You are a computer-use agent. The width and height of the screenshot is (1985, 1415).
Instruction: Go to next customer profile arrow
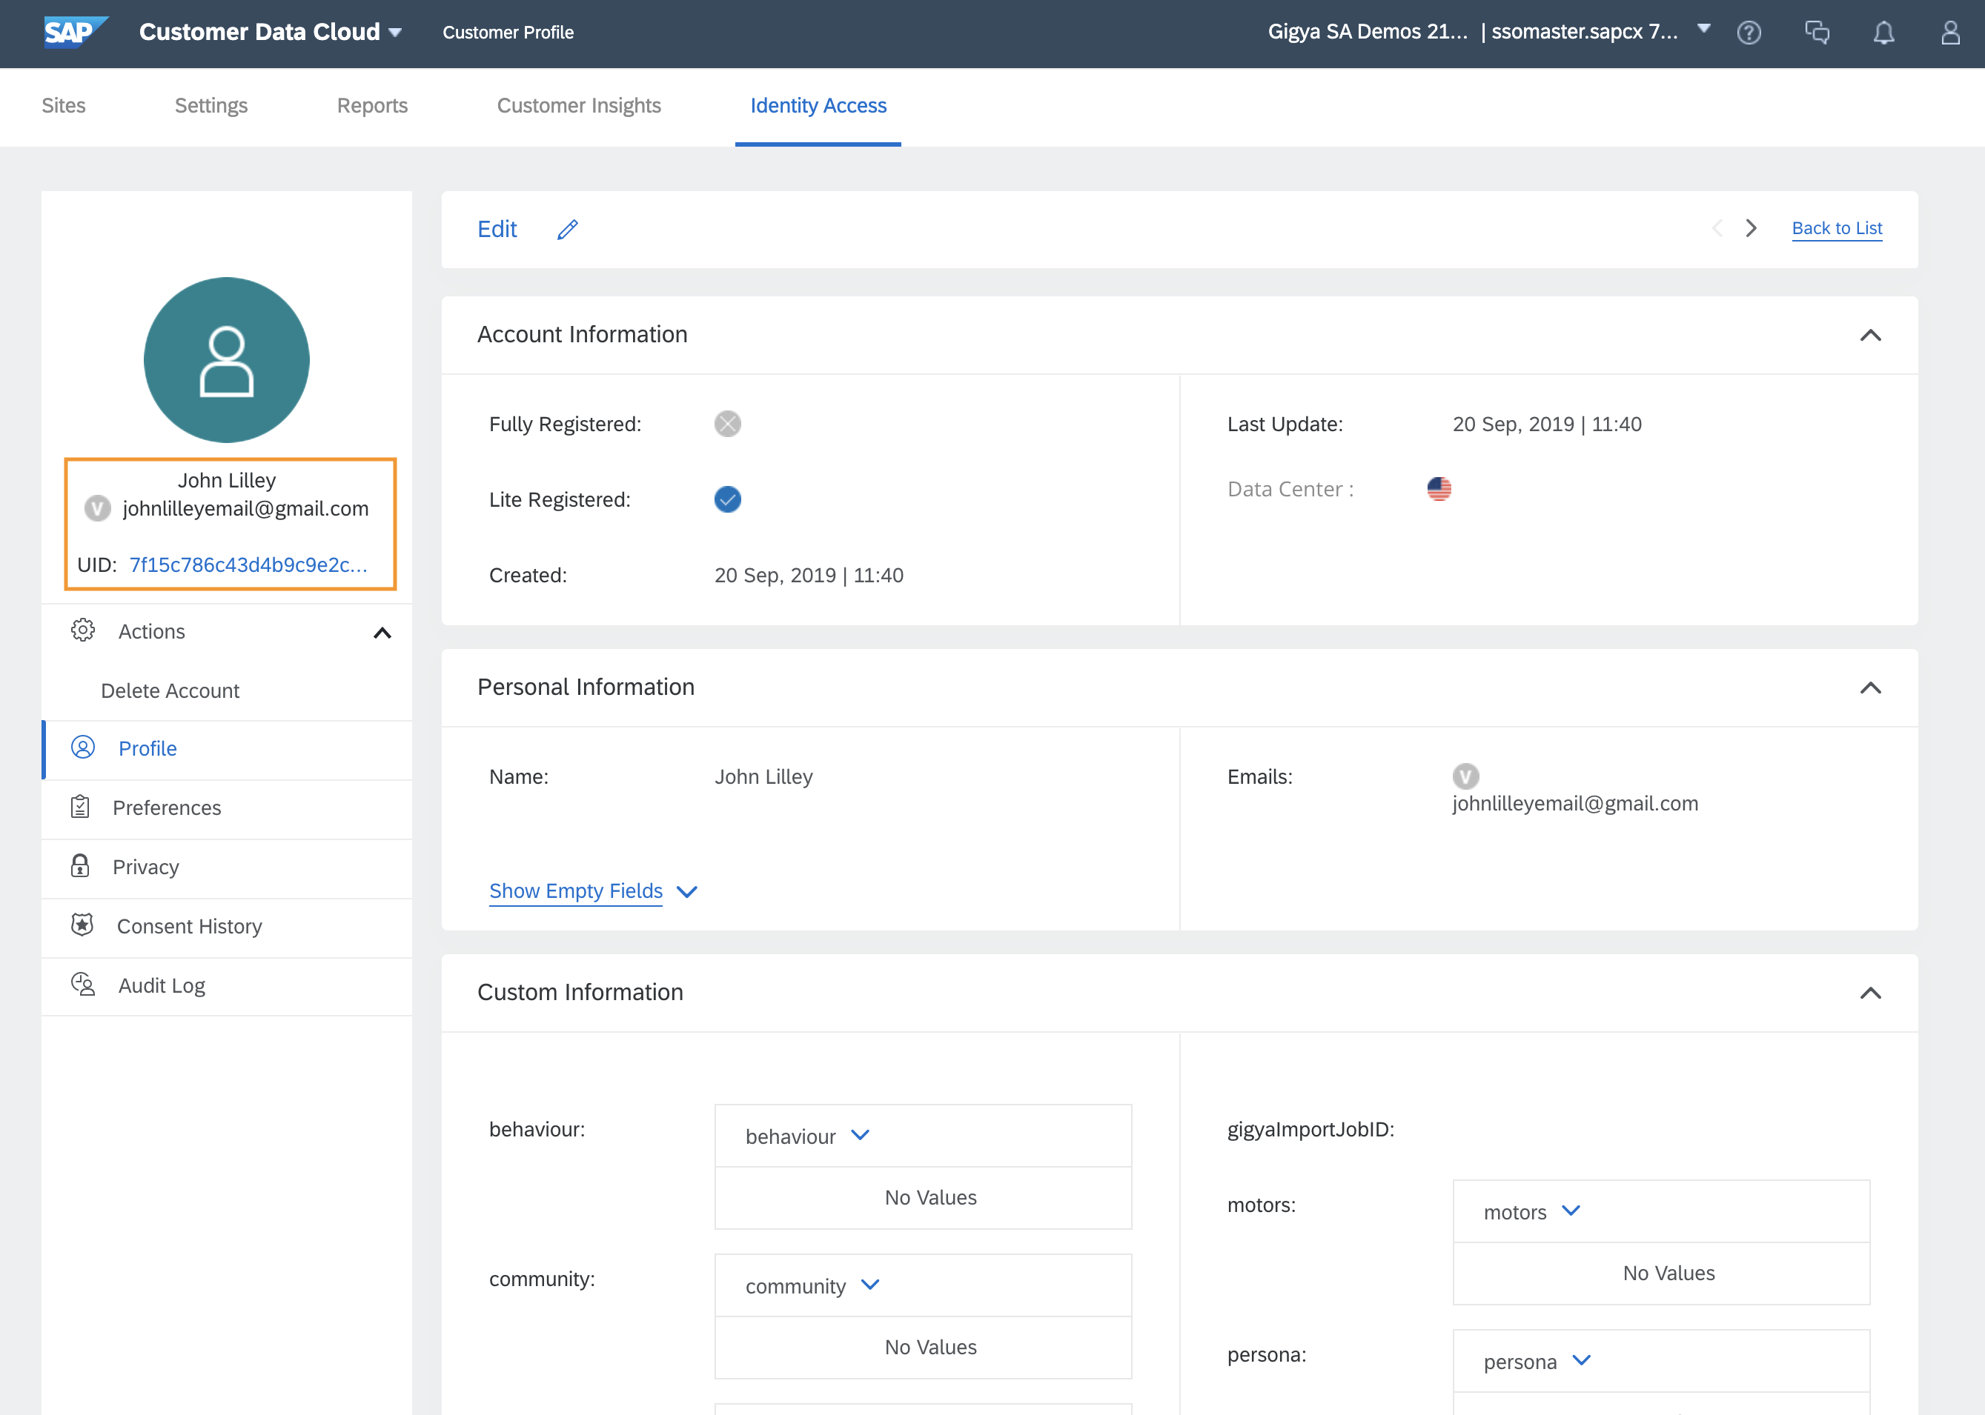point(1751,228)
